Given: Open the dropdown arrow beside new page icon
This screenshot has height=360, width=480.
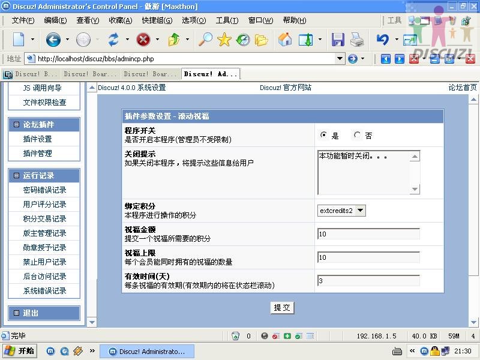Looking at the screenshot, I should click(x=32, y=40).
